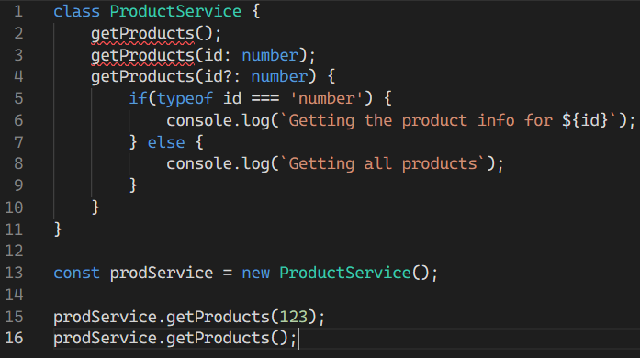Image resolution: width=640 pixels, height=358 pixels.
Task: Click line number 9 in the gutter
Action: coord(18,185)
